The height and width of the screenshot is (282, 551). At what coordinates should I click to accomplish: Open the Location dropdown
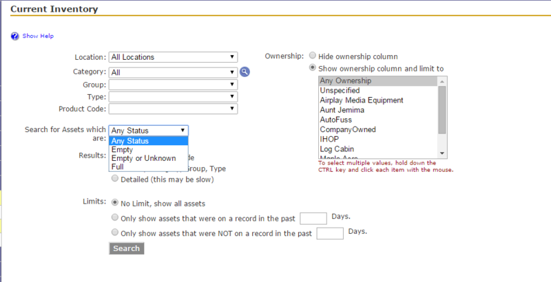(174, 57)
